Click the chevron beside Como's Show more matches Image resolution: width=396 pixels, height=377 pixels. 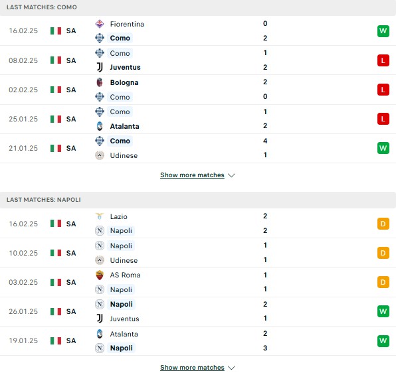tap(231, 175)
